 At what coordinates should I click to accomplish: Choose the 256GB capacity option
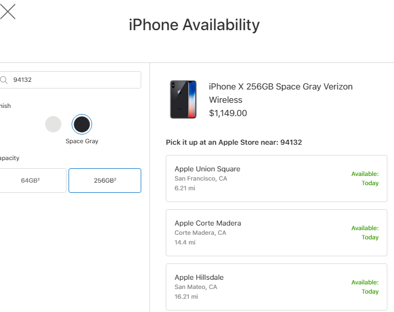click(105, 181)
